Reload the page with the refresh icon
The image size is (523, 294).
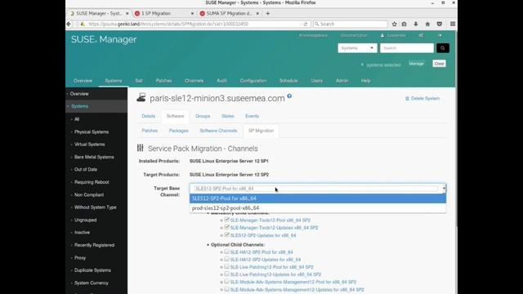pyautogui.click(x=305, y=24)
